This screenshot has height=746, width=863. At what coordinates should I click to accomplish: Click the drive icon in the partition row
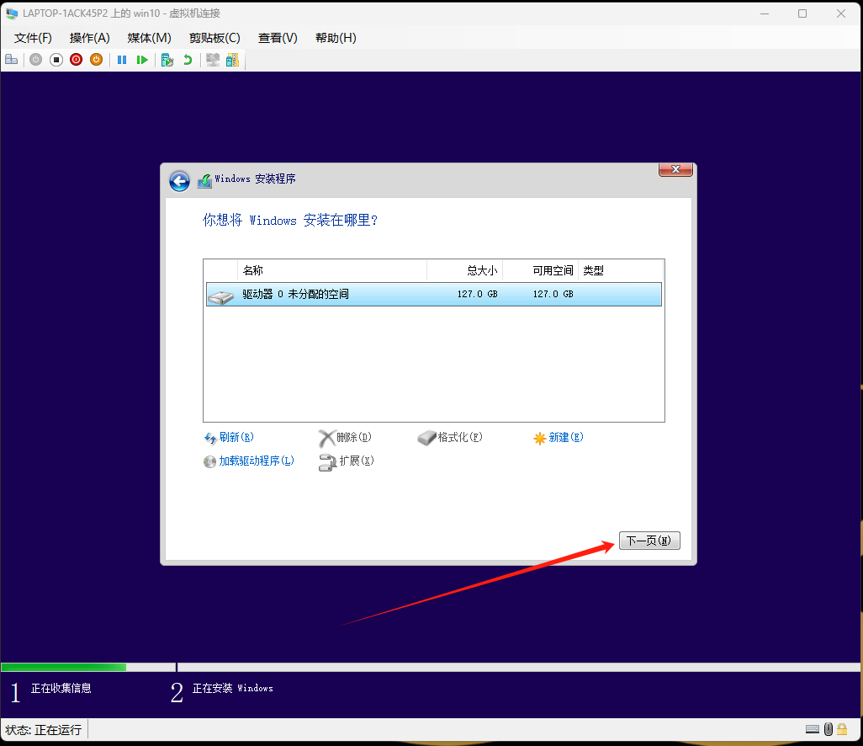(x=220, y=297)
